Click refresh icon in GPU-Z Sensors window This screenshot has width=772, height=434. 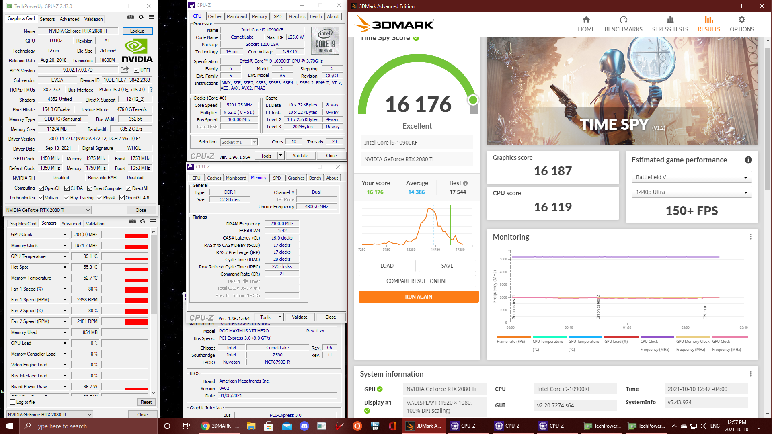coord(142,221)
